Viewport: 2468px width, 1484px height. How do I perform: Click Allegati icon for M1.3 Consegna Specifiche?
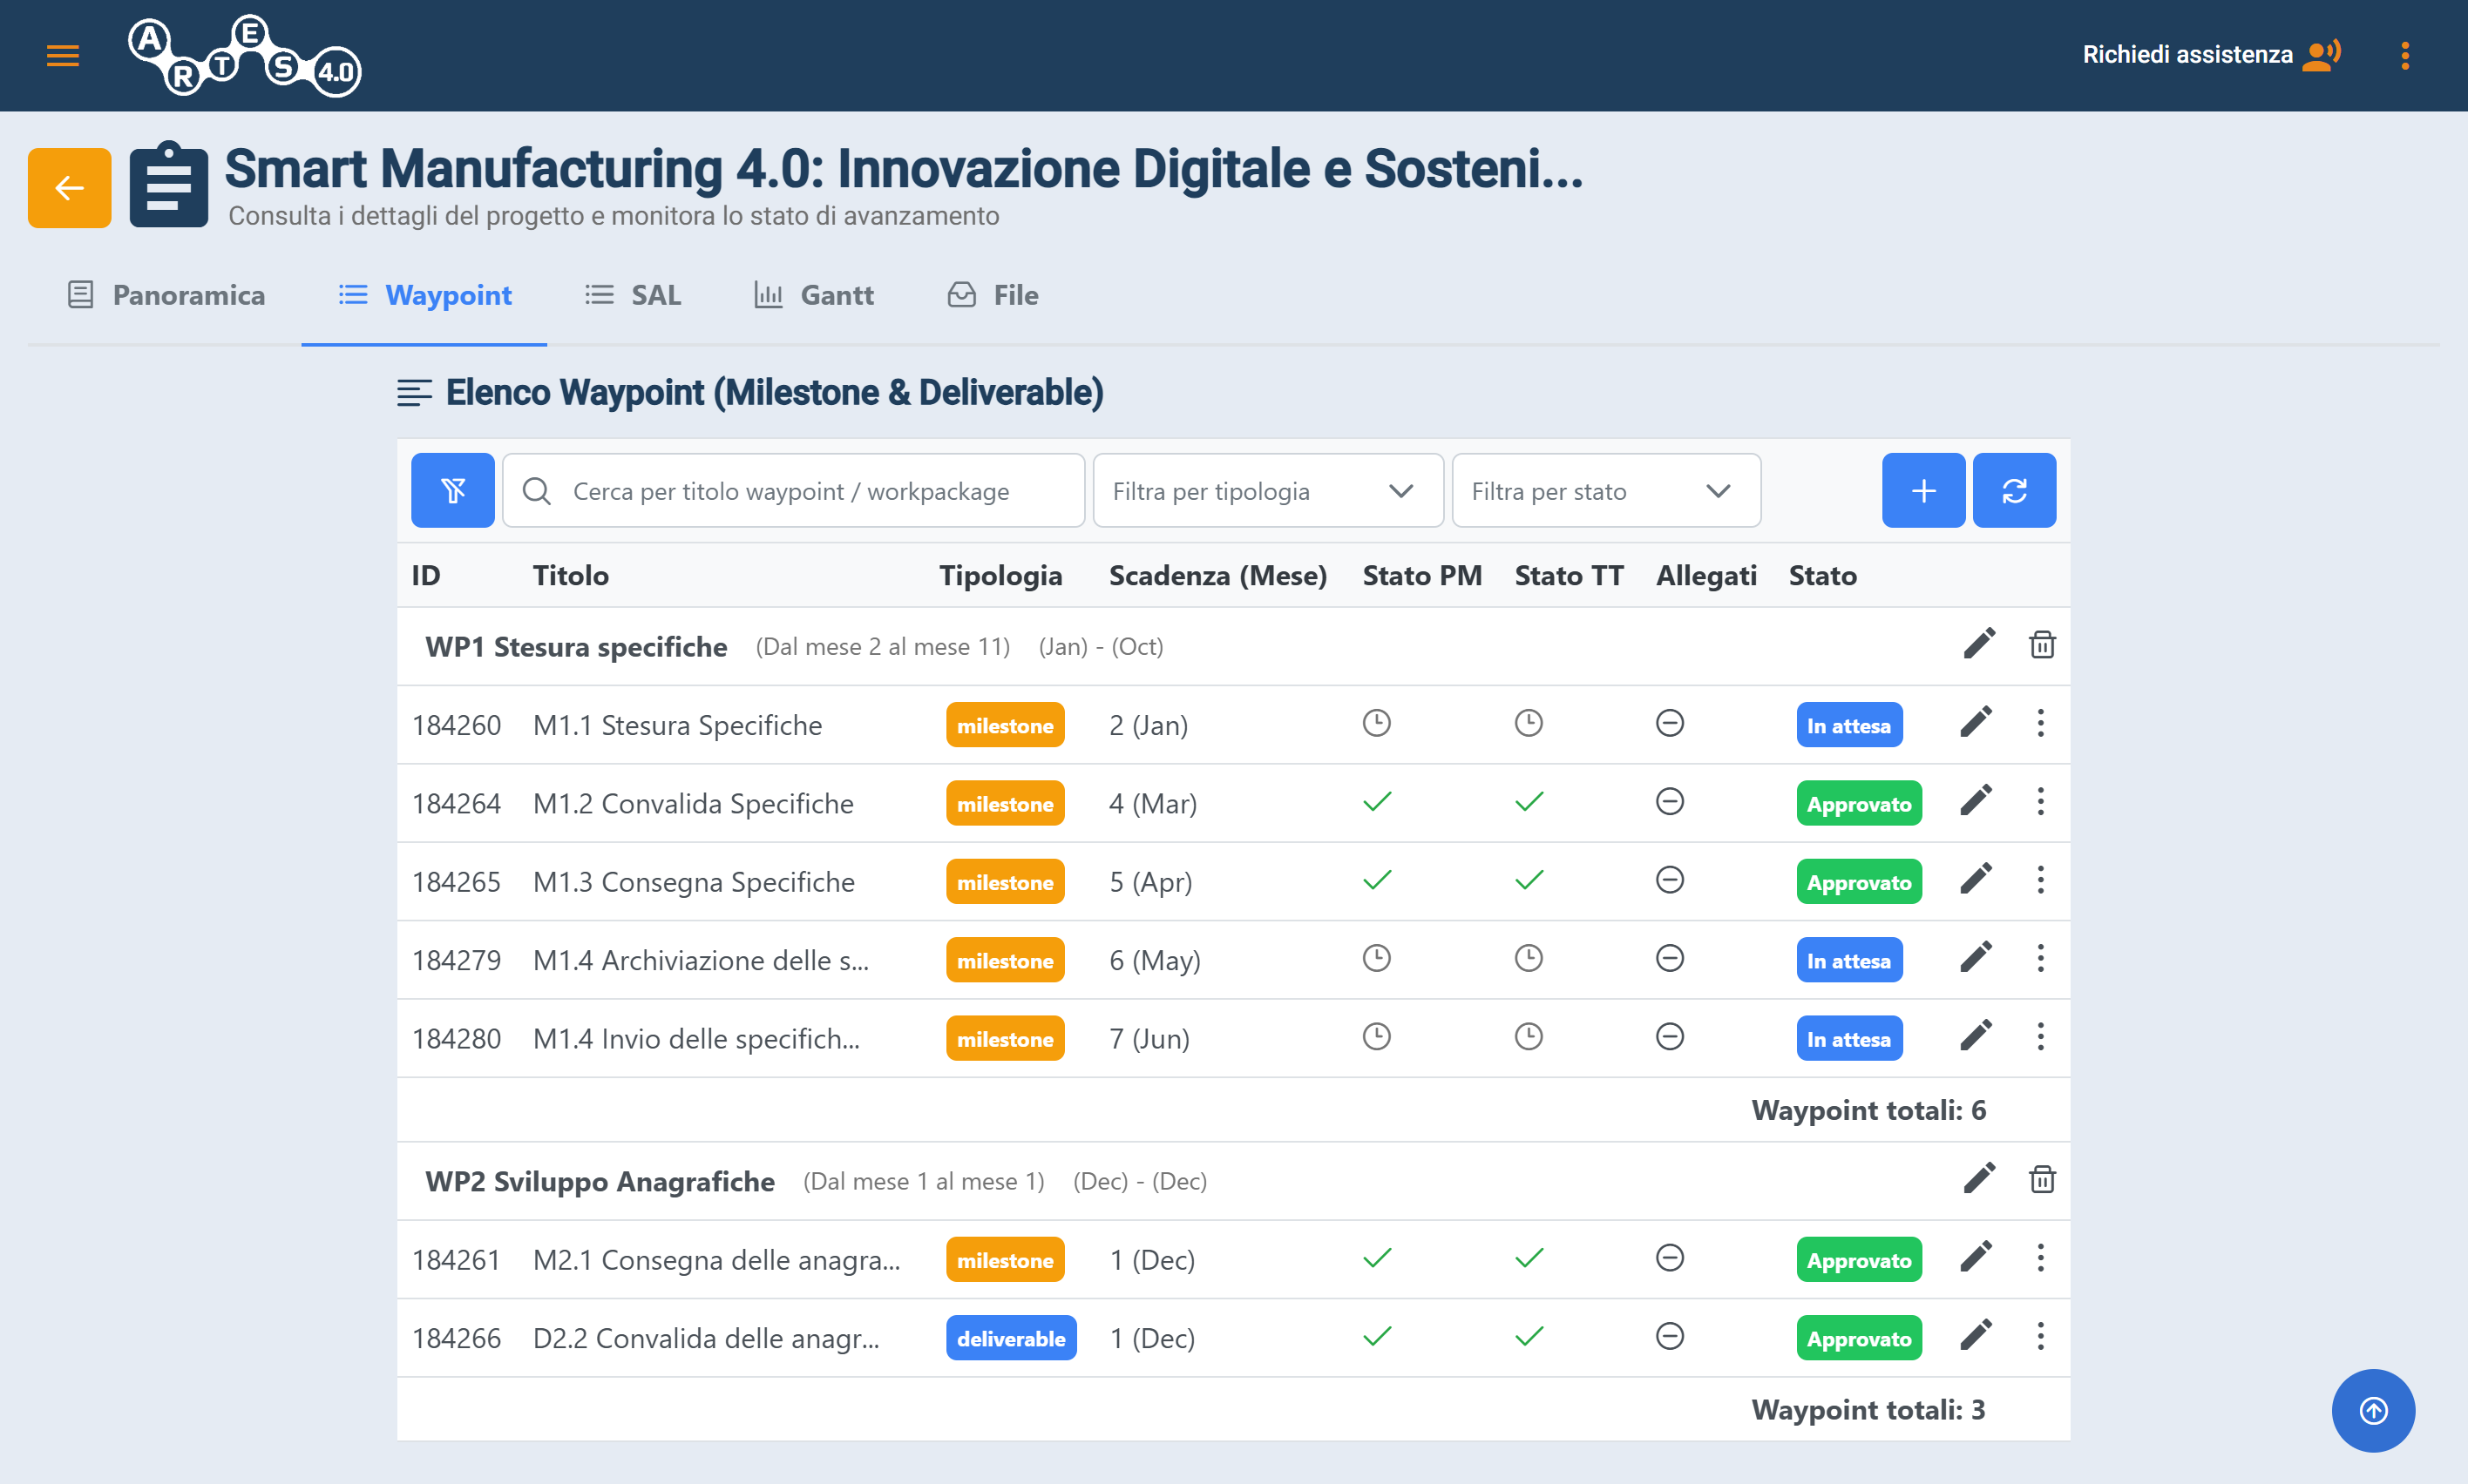click(x=1670, y=880)
